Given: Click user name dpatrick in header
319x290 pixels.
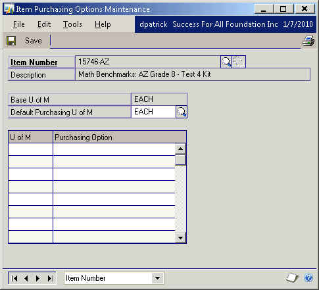Looking at the screenshot, I should tap(153, 24).
